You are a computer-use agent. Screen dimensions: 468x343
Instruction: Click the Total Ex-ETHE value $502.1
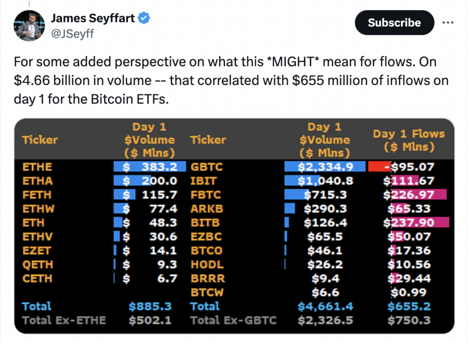150,320
